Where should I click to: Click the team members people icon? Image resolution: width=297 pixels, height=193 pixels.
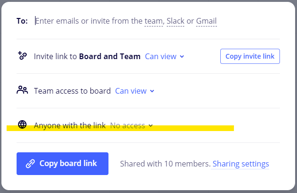[22, 90]
